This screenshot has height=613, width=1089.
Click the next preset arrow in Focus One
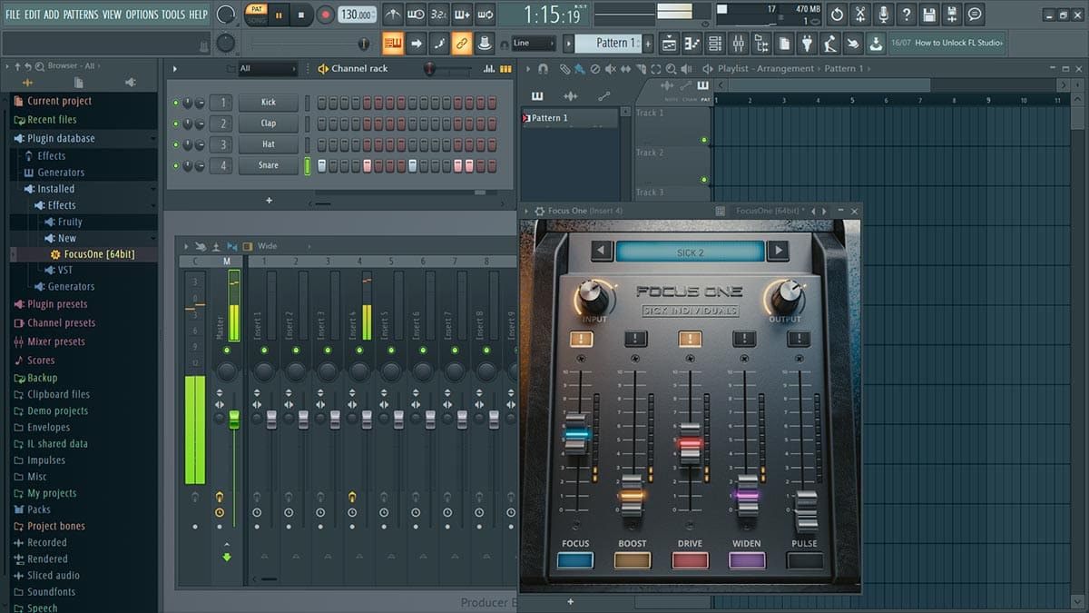tap(777, 252)
